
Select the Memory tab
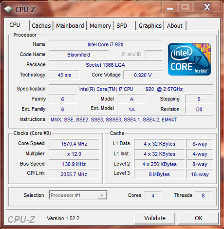point(100,26)
